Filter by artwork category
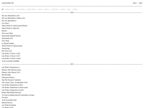 coord(40,9)
